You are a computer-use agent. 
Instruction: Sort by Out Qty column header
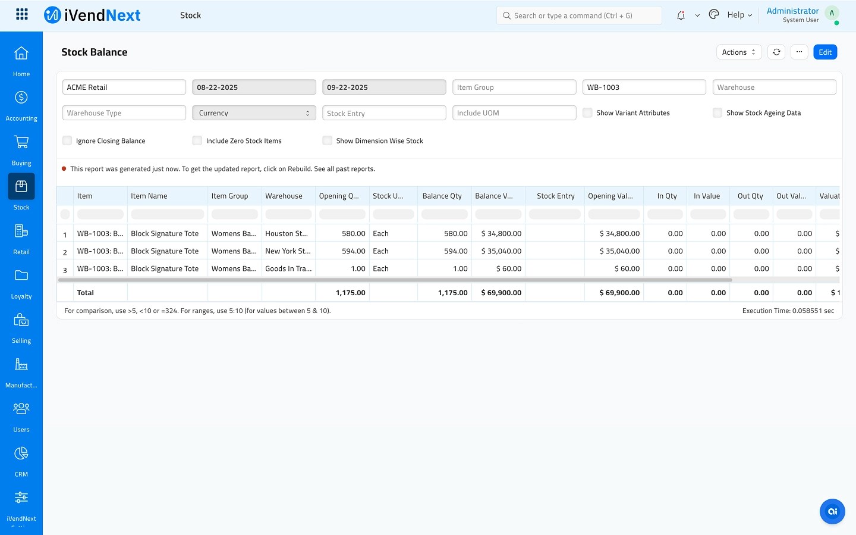[x=750, y=196]
